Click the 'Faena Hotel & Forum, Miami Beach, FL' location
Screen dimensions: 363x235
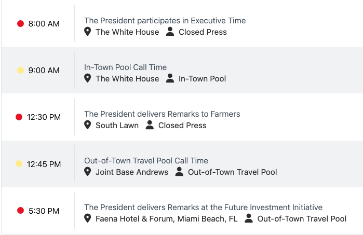pyautogui.click(x=166, y=218)
